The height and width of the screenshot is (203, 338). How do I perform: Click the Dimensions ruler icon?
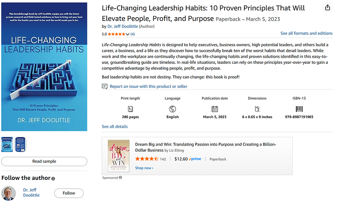click(x=257, y=109)
